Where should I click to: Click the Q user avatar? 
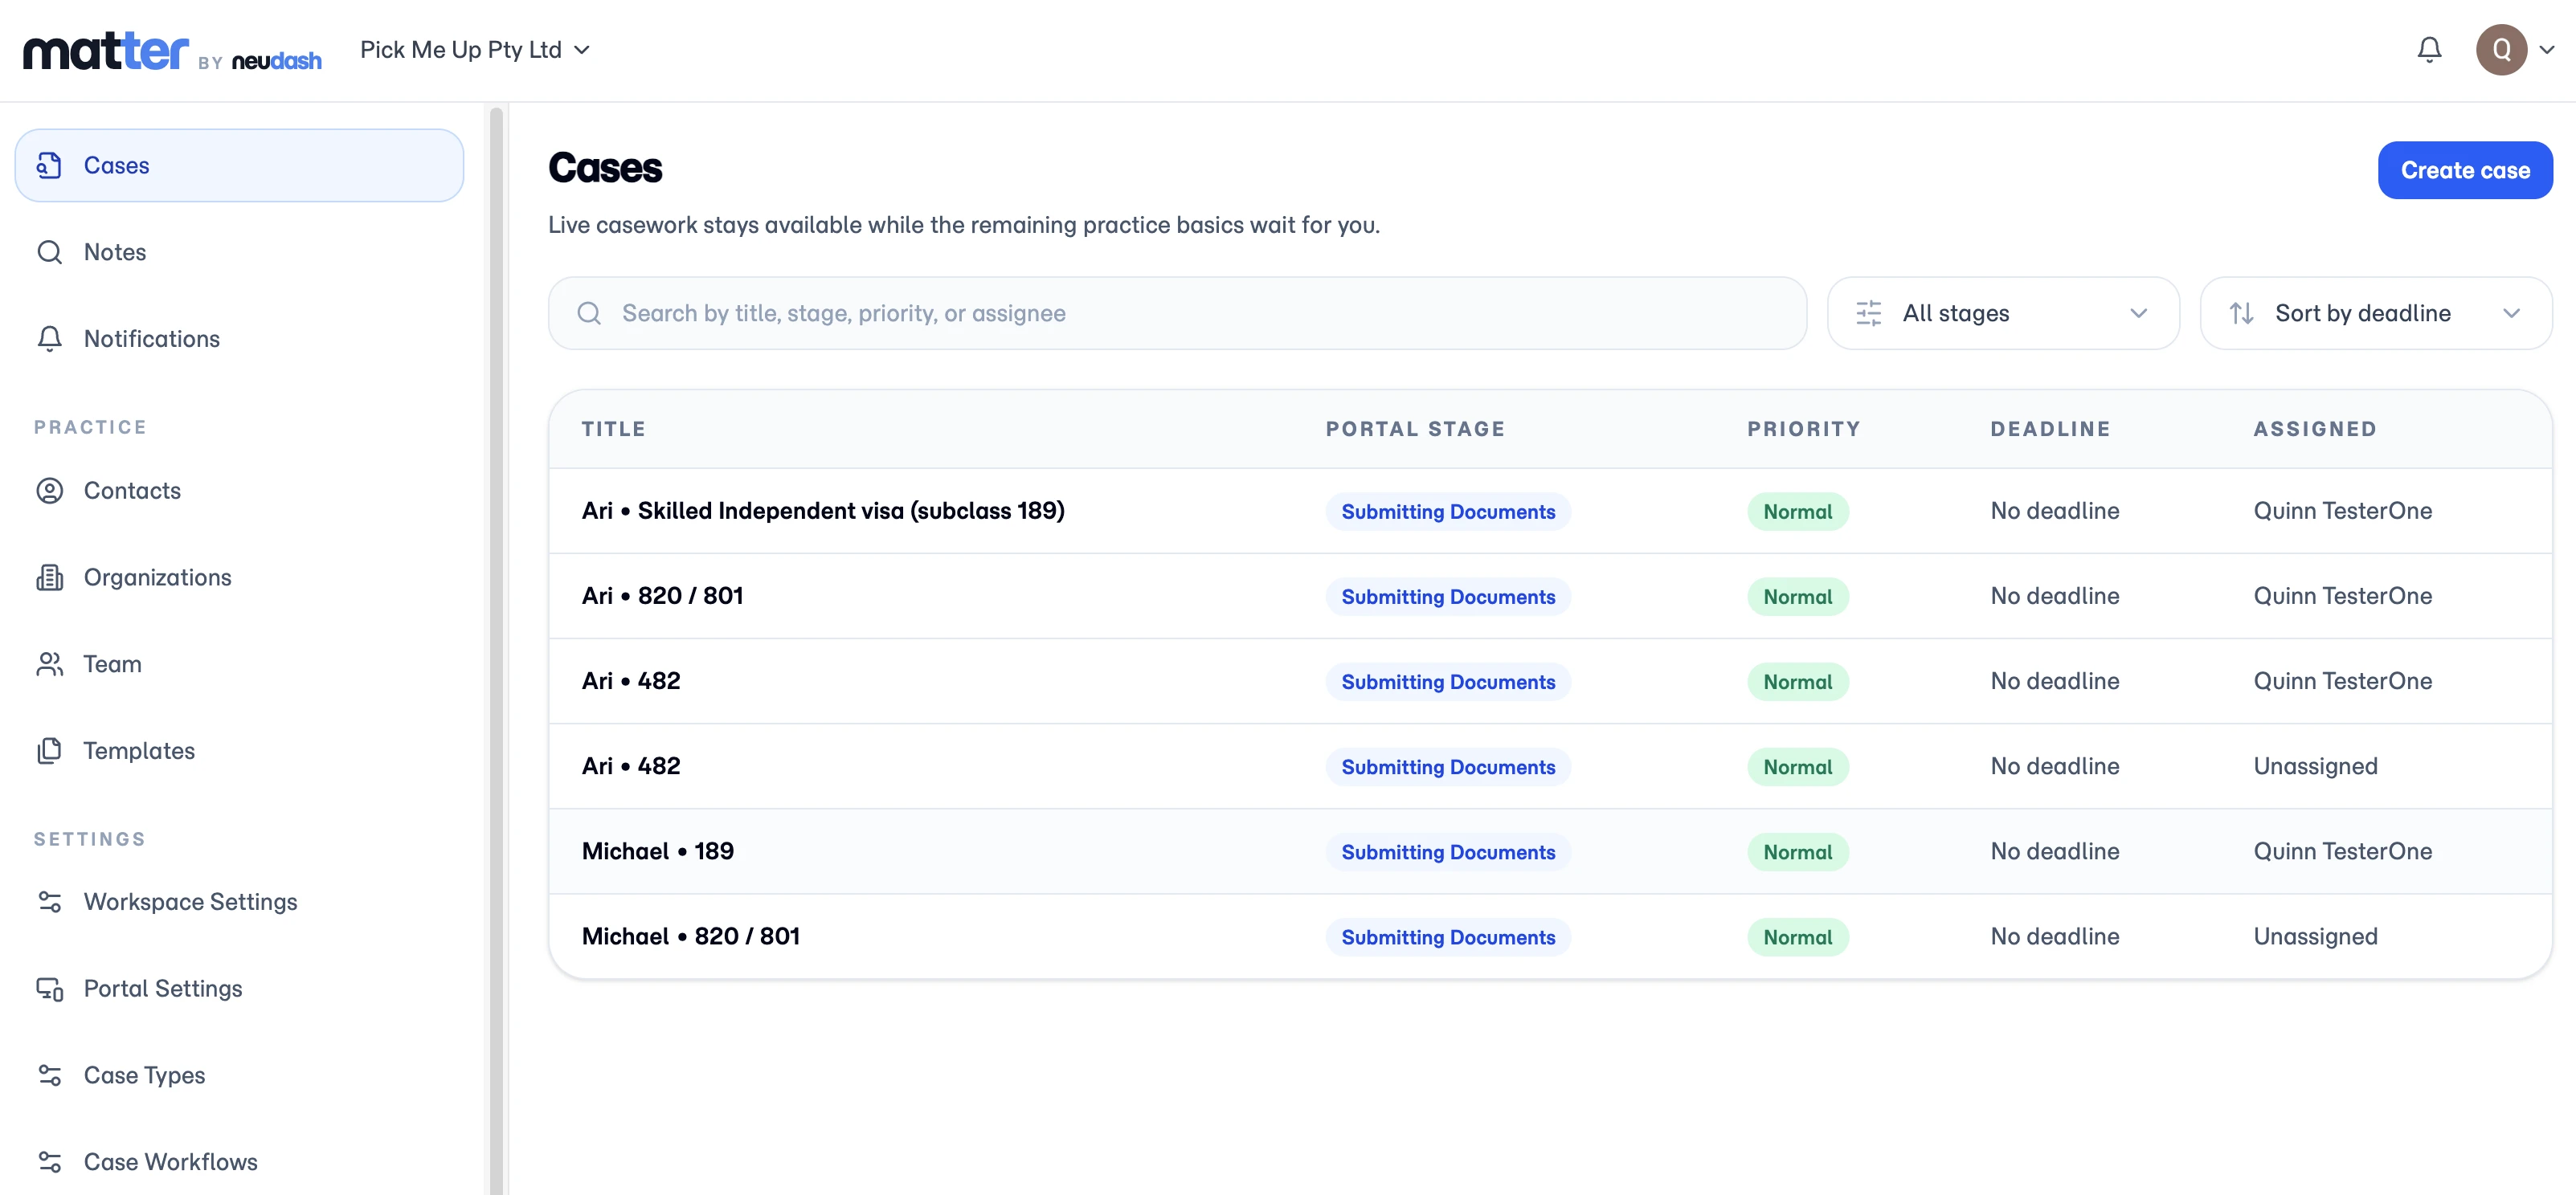point(2501,50)
